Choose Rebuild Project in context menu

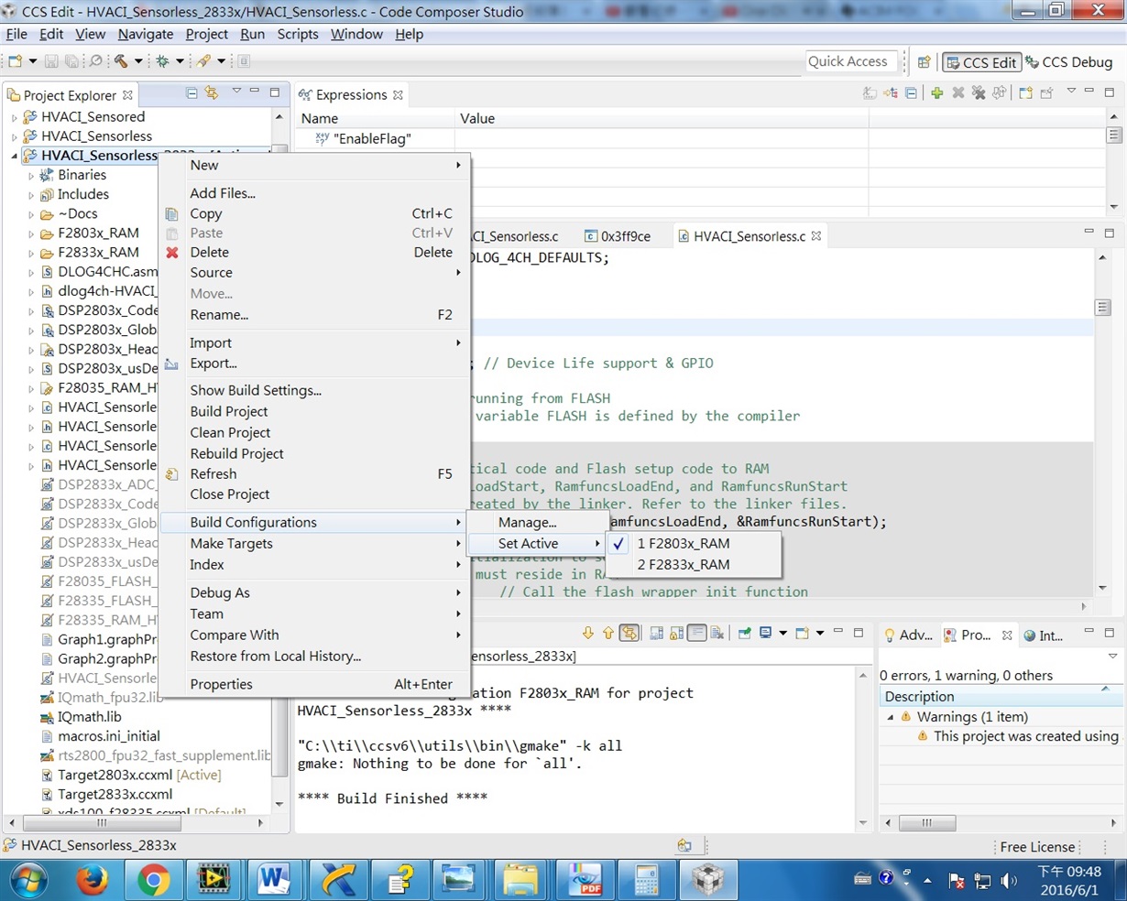click(x=236, y=453)
